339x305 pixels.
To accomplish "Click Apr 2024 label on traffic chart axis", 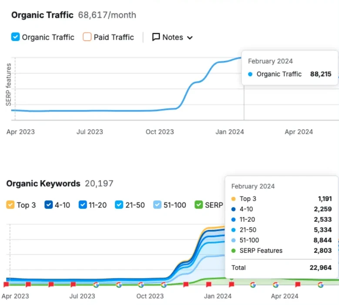I will [299, 132].
